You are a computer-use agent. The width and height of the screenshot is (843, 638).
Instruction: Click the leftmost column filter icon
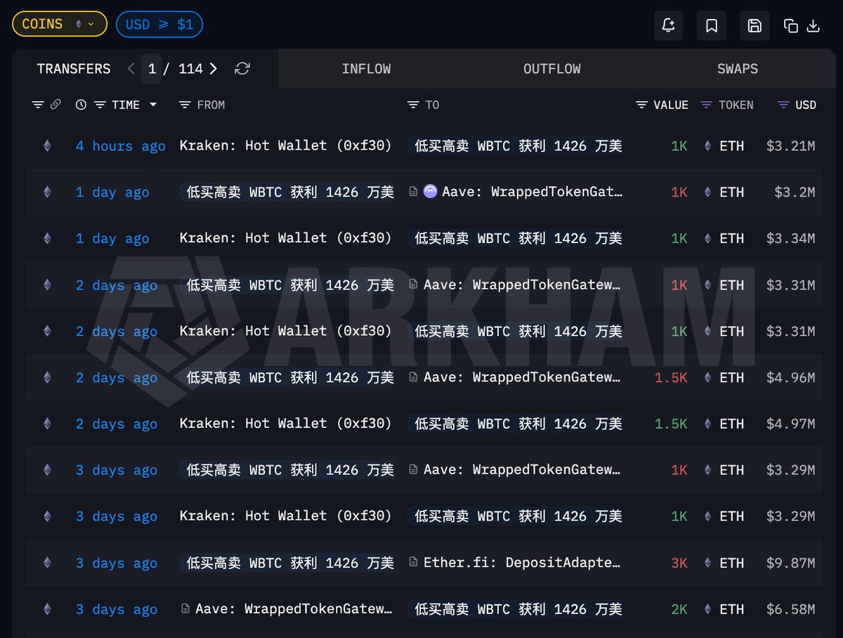[38, 105]
